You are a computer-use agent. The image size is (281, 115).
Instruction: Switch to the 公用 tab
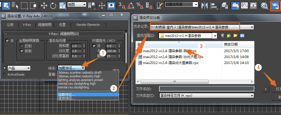[x=10, y=25]
